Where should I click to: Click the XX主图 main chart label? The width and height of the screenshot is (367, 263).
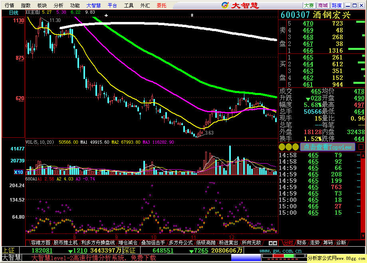pos(32,12)
